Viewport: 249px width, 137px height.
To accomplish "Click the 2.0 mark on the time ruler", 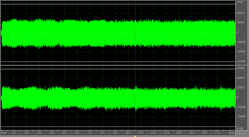I will [x=27, y=133].
